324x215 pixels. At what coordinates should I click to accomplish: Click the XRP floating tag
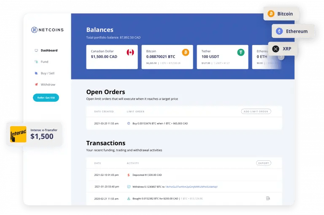pyautogui.click(x=283, y=49)
